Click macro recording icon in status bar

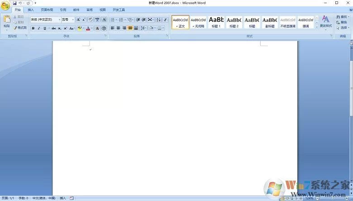point(72,198)
